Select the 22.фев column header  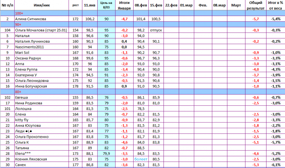click(172, 6)
